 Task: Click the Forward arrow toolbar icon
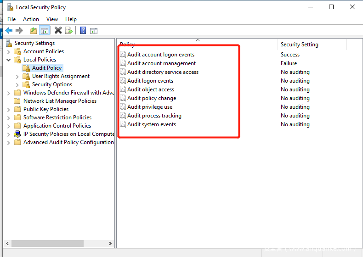click(19, 30)
